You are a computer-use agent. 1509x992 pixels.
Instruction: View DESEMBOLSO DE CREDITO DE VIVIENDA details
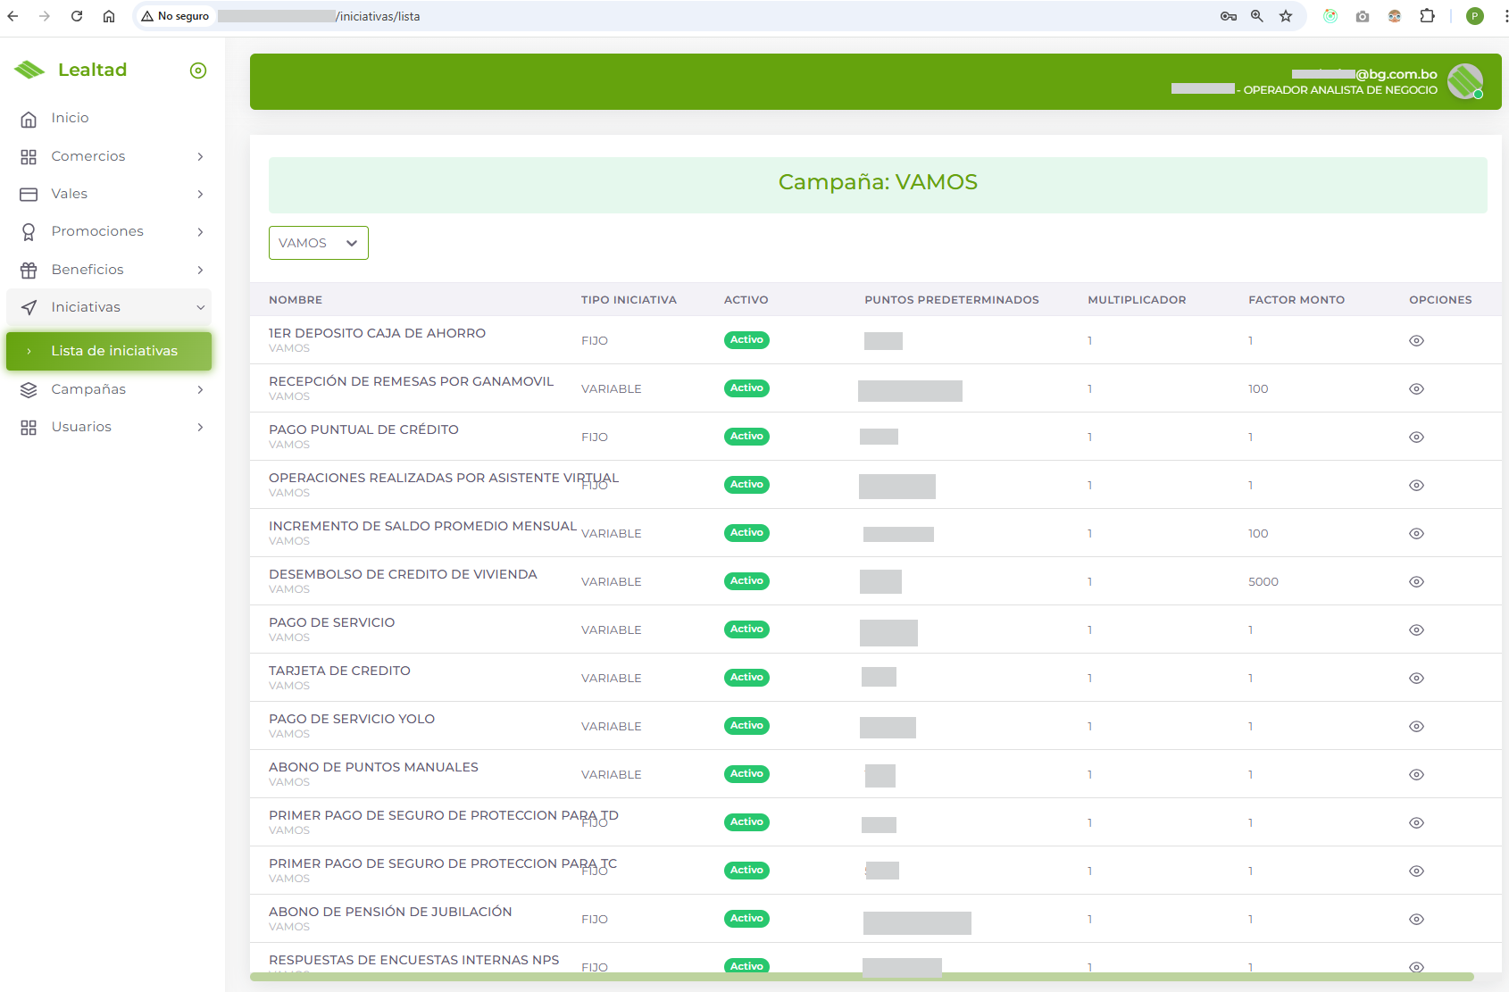(1416, 581)
